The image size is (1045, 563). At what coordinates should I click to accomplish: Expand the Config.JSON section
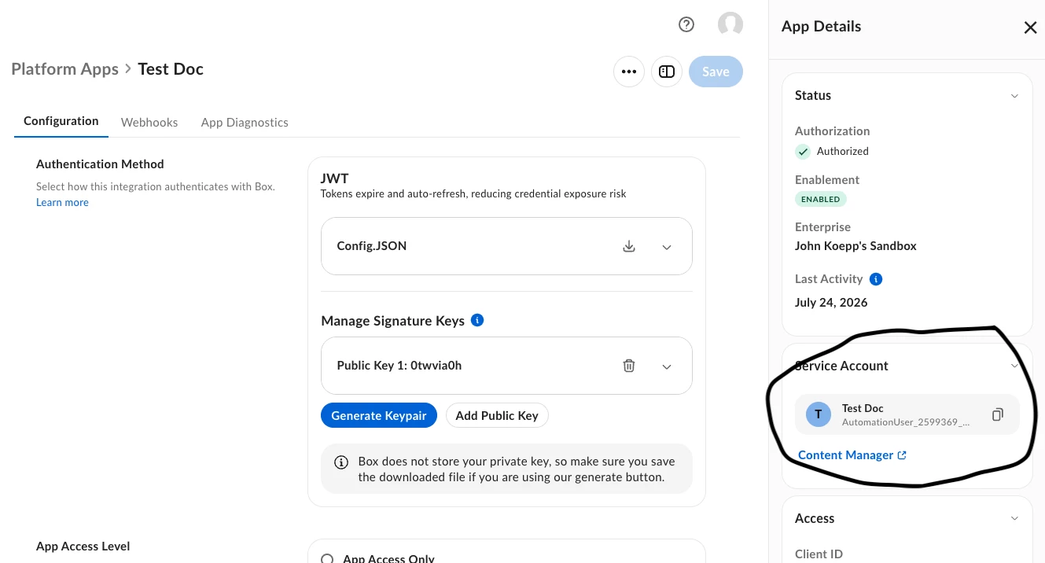667,247
